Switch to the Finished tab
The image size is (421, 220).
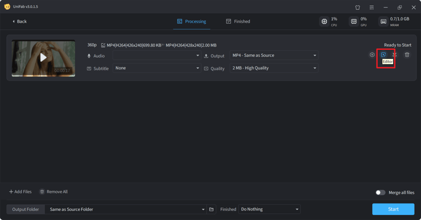[238, 22]
